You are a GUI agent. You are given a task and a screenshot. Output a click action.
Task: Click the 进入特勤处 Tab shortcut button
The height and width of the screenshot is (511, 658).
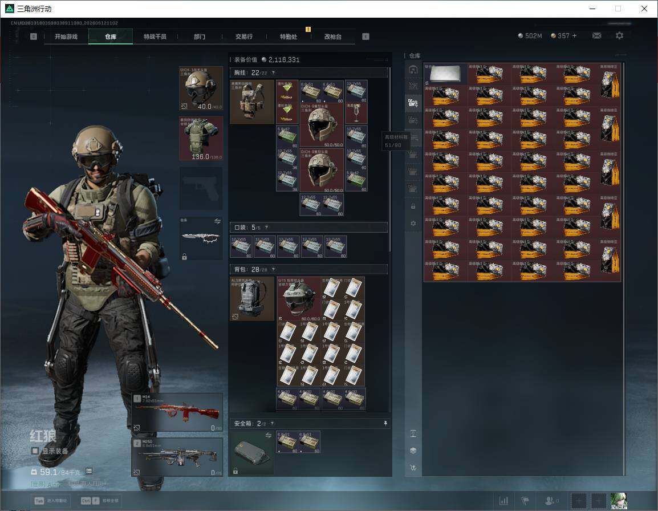pyautogui.click(x=52, y=501)
